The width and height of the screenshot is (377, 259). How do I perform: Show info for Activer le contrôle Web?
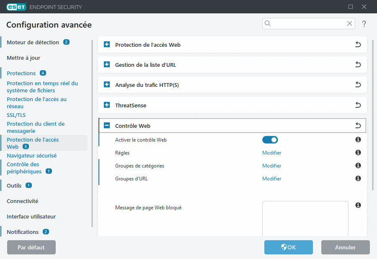click(358, 140)
